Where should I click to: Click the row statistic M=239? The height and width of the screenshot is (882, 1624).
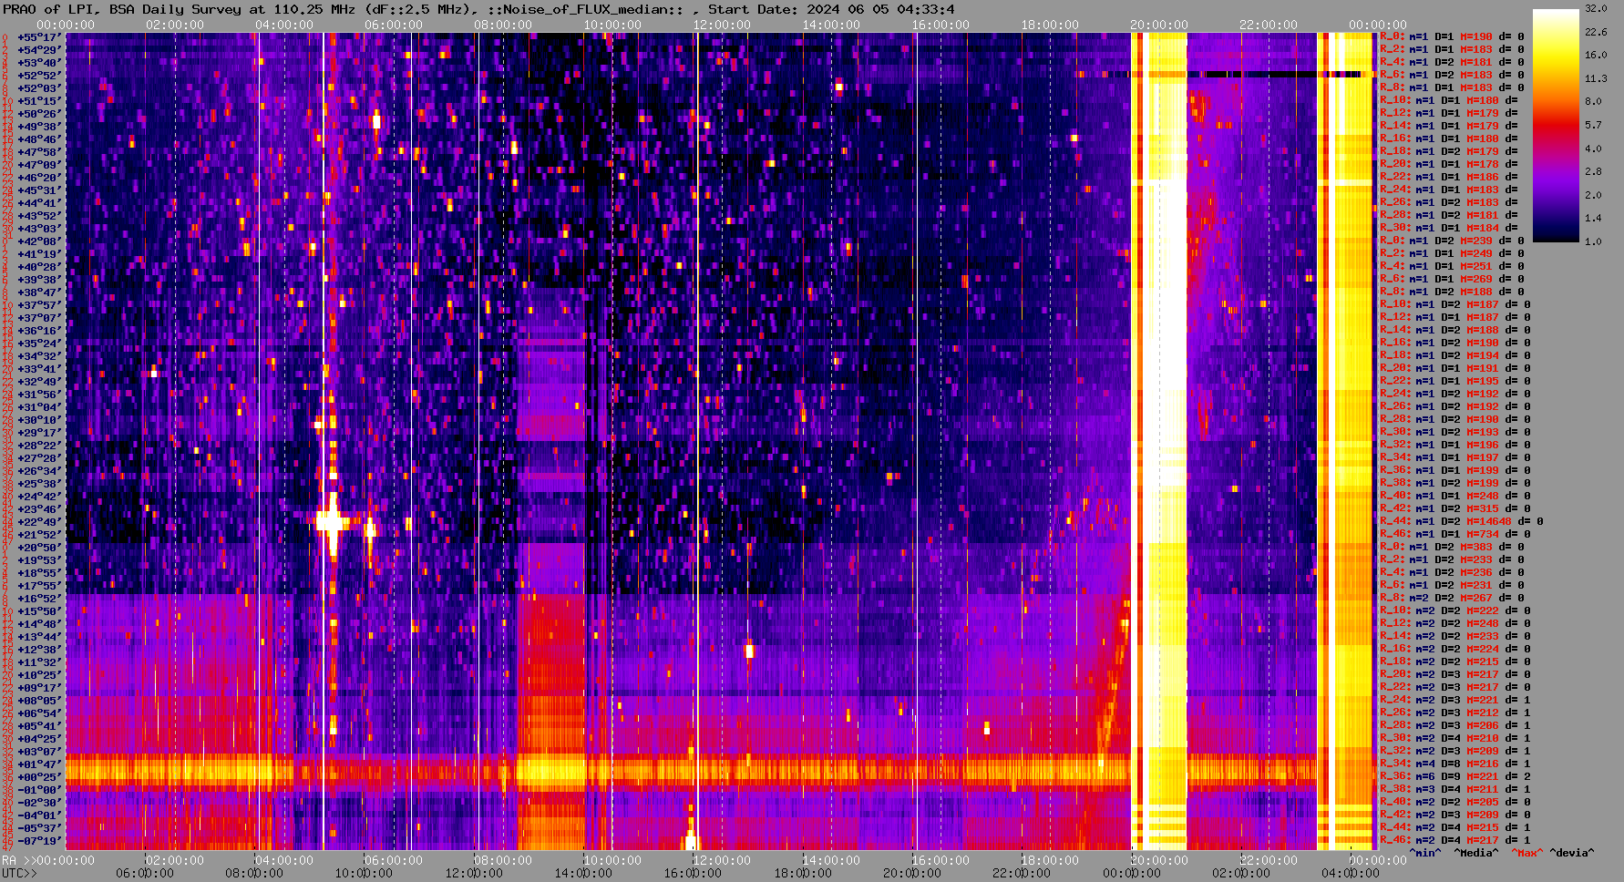[1475, 241]
